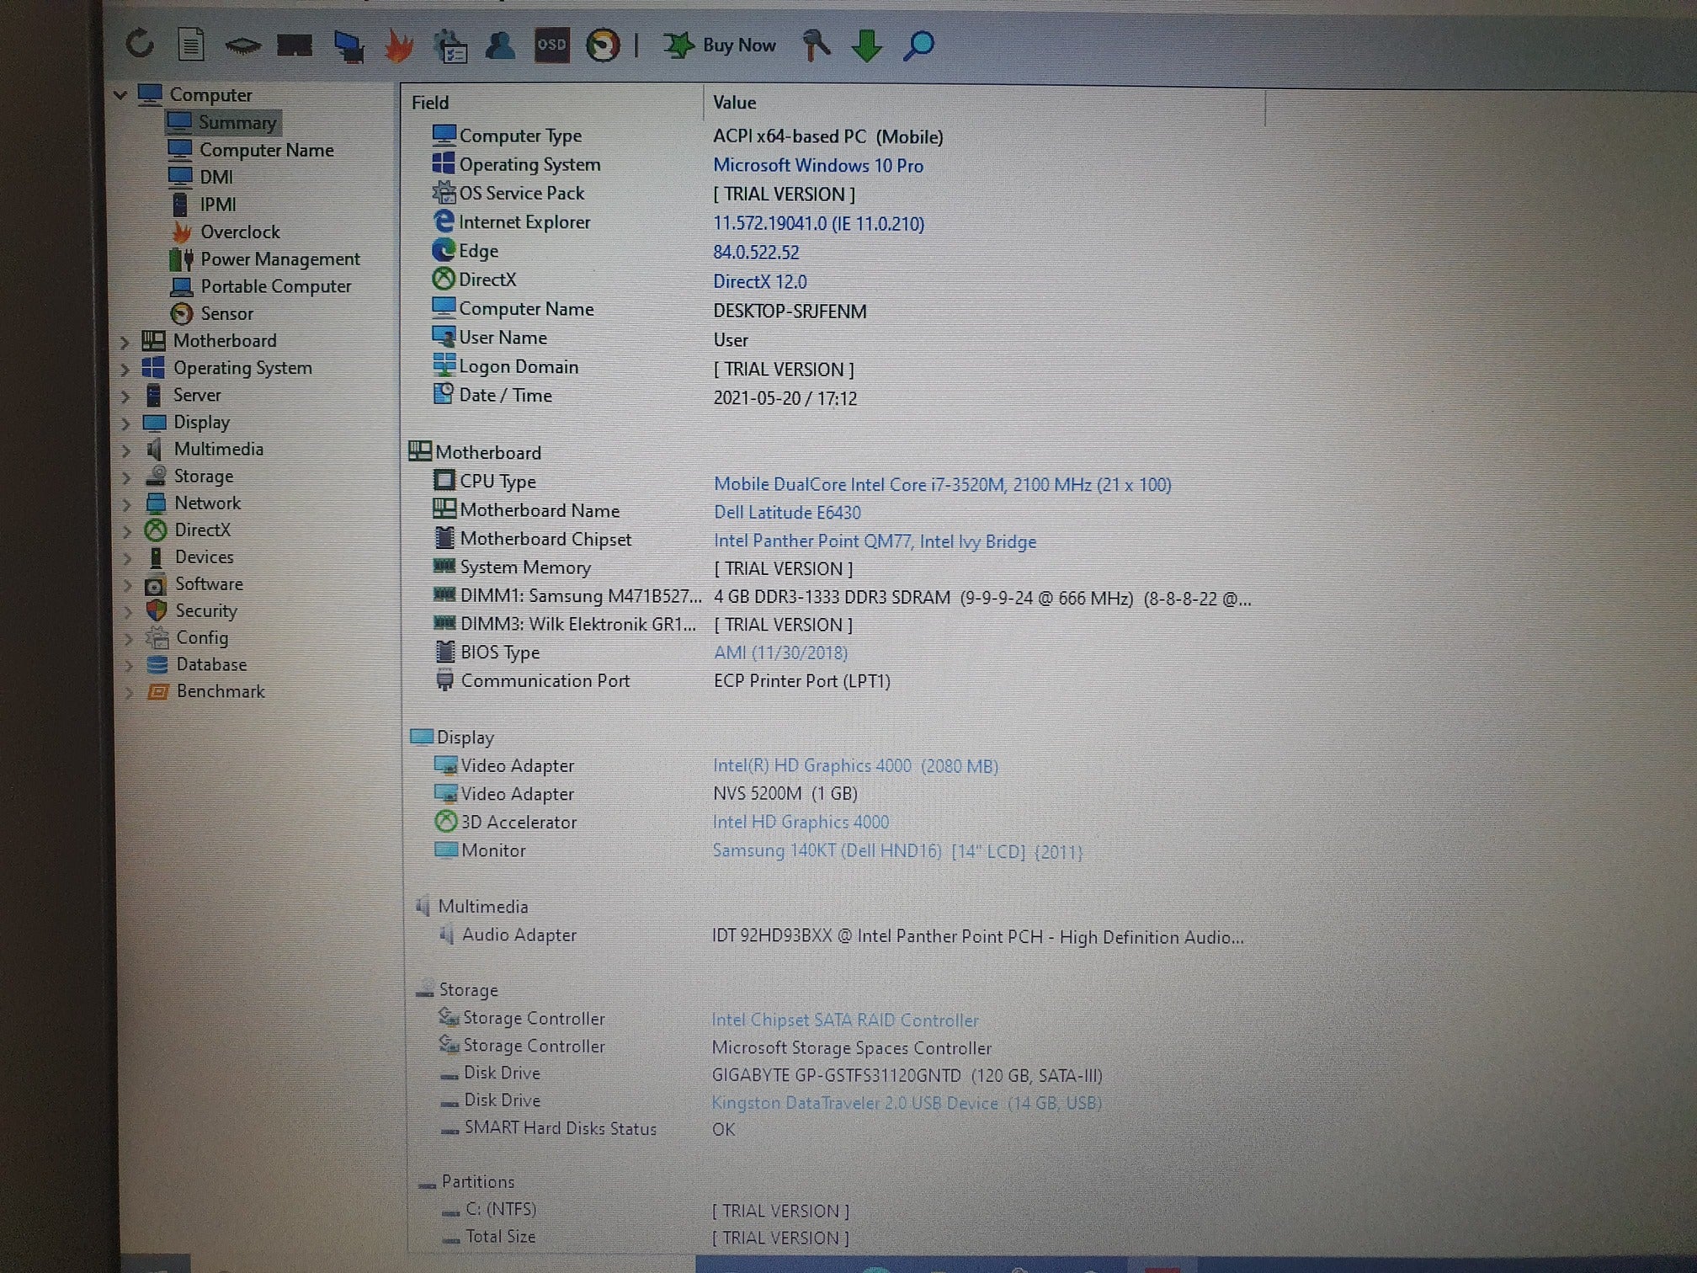1697x1273 pixels.
Task: Click the magnifier search icon
Action: 918,45
